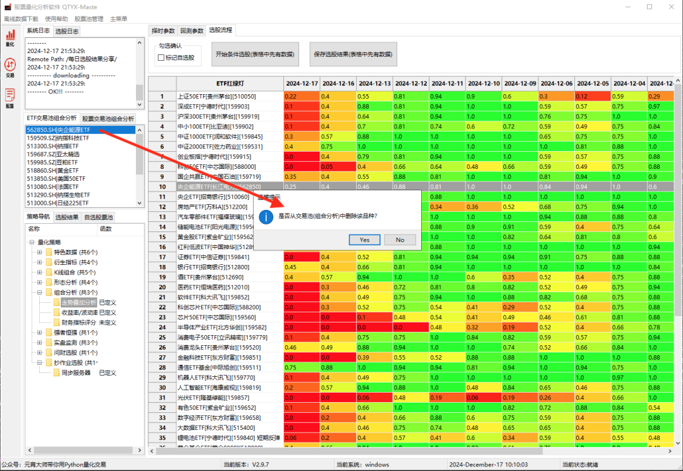This screenshot has width=683, height=471.
Task: Click the ETF pool list's scroll-down arrow
Action: coord(139,203)
